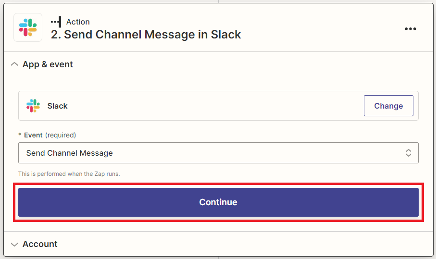Collapse the App & event section via its chevron
The image size is (436, 259).
(x=14, y=64)
